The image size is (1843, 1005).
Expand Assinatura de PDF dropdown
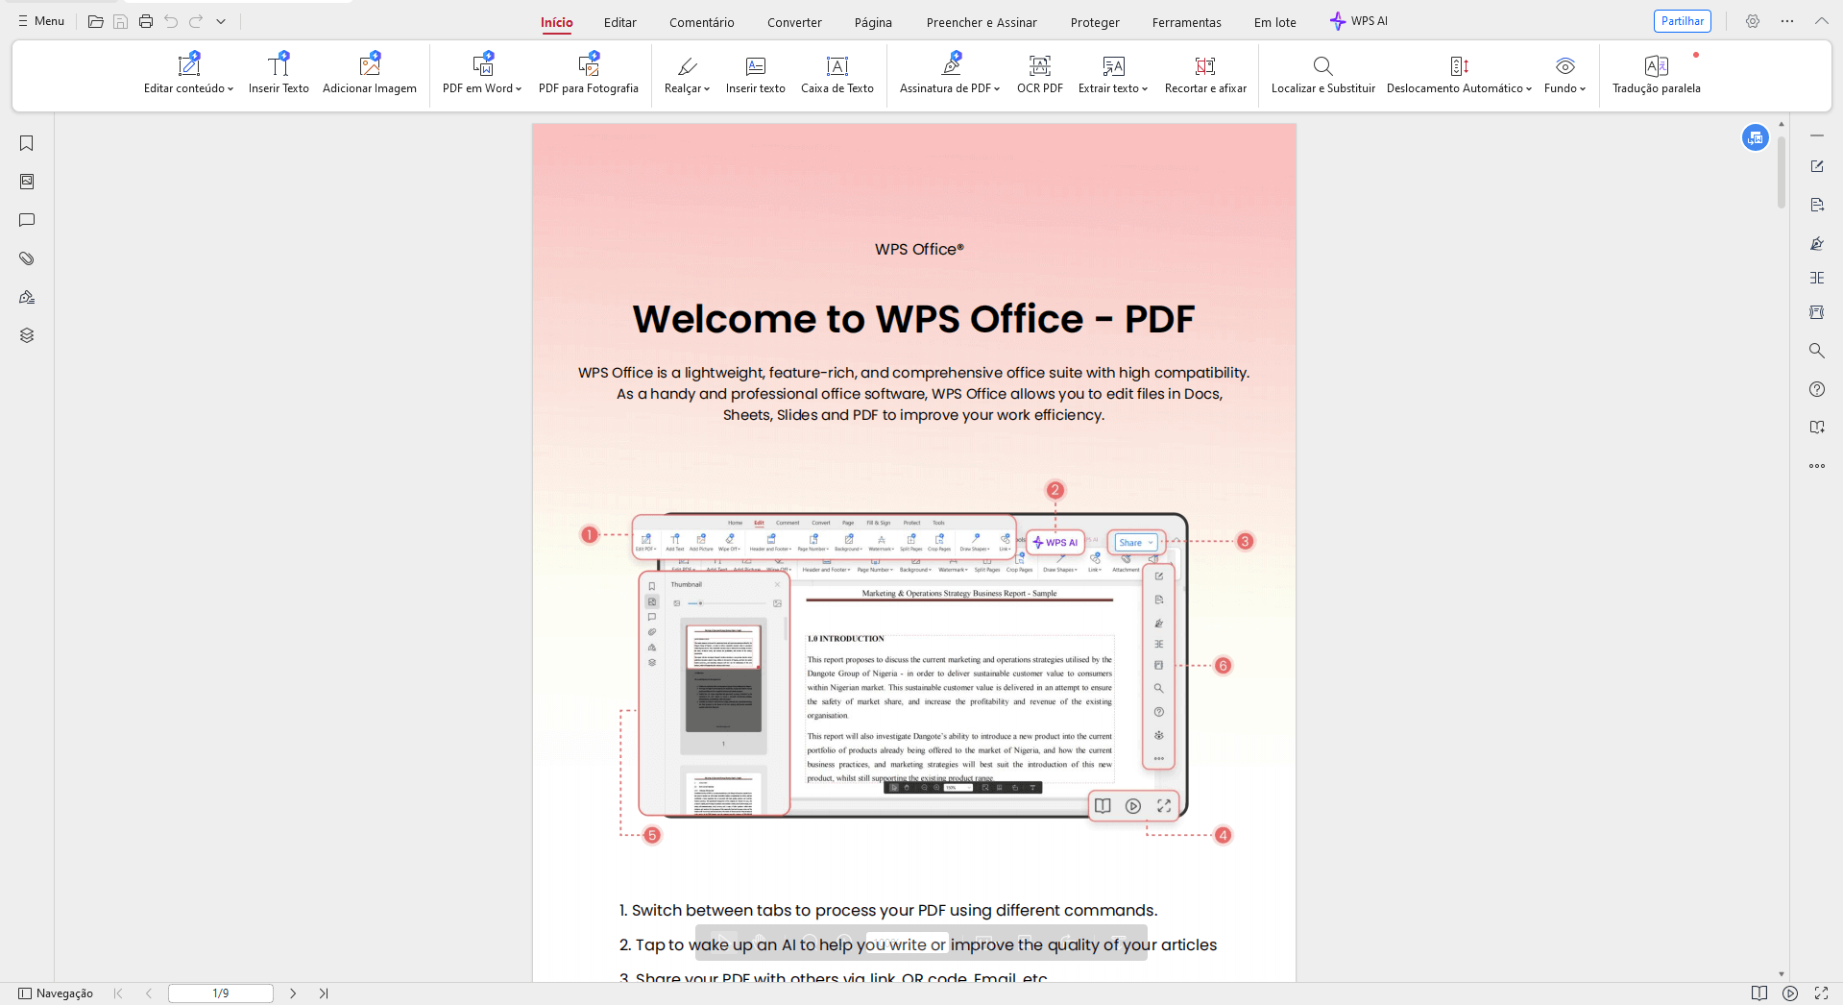[x=997, y=89]
